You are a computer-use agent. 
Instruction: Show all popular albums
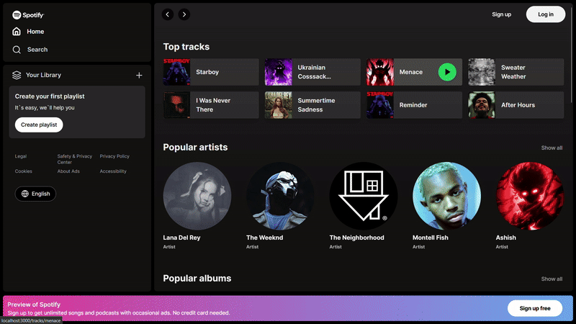click(x=552, y=279)
